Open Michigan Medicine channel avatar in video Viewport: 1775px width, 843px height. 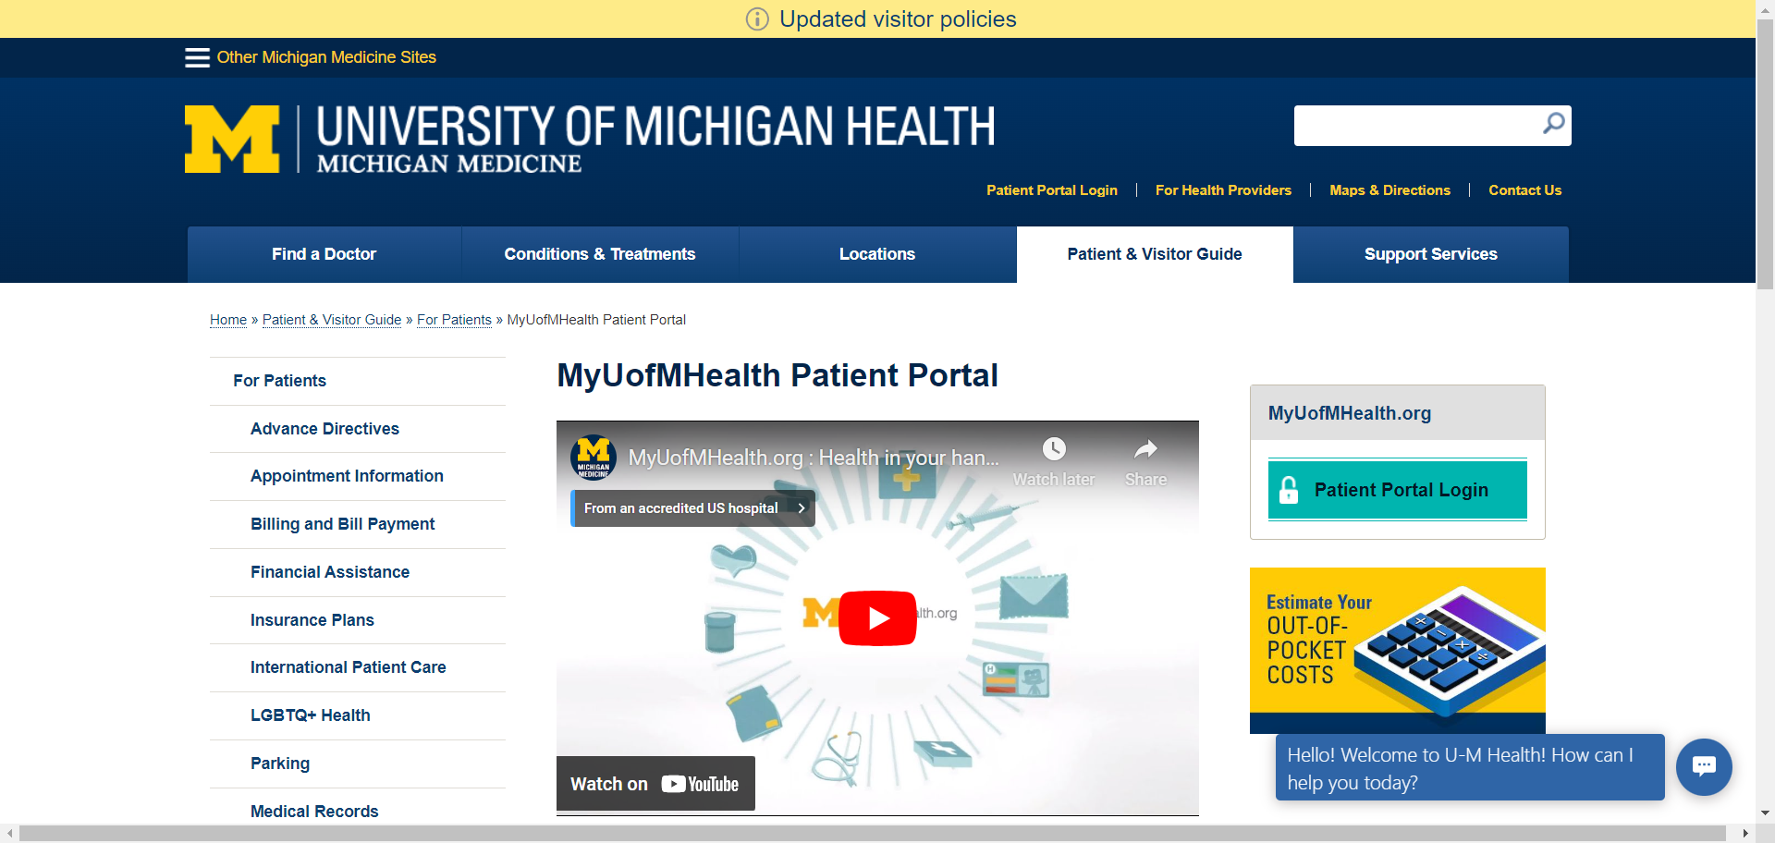594,458
